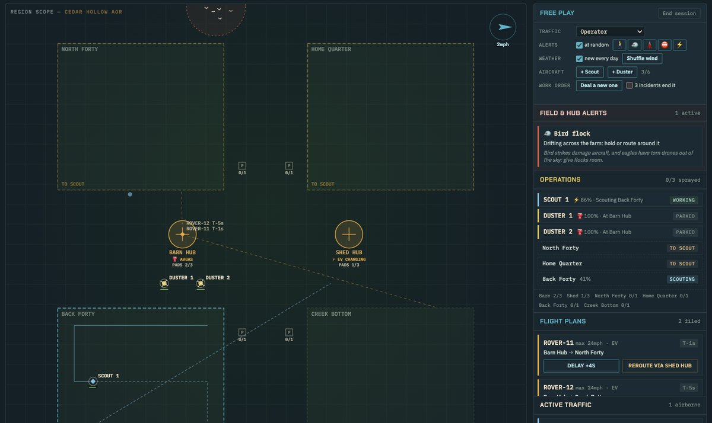Trigger the lightning bolt alert icon

pos(680,44)
